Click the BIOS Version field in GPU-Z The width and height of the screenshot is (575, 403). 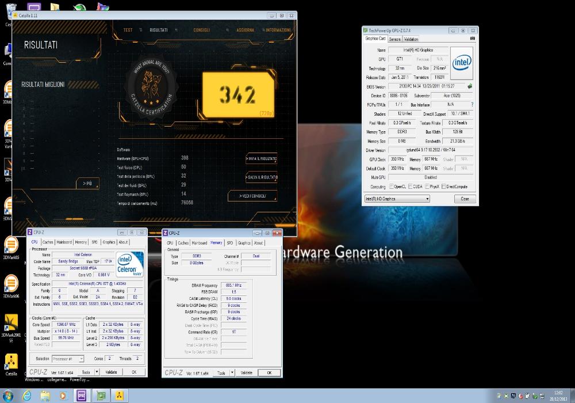point(427,86)
